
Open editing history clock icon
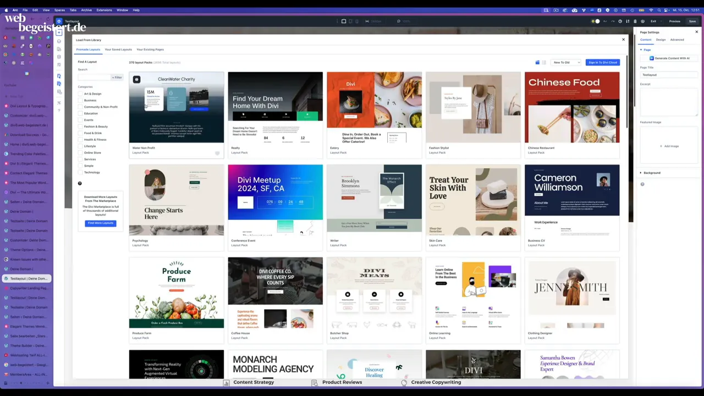click(620, 21)
